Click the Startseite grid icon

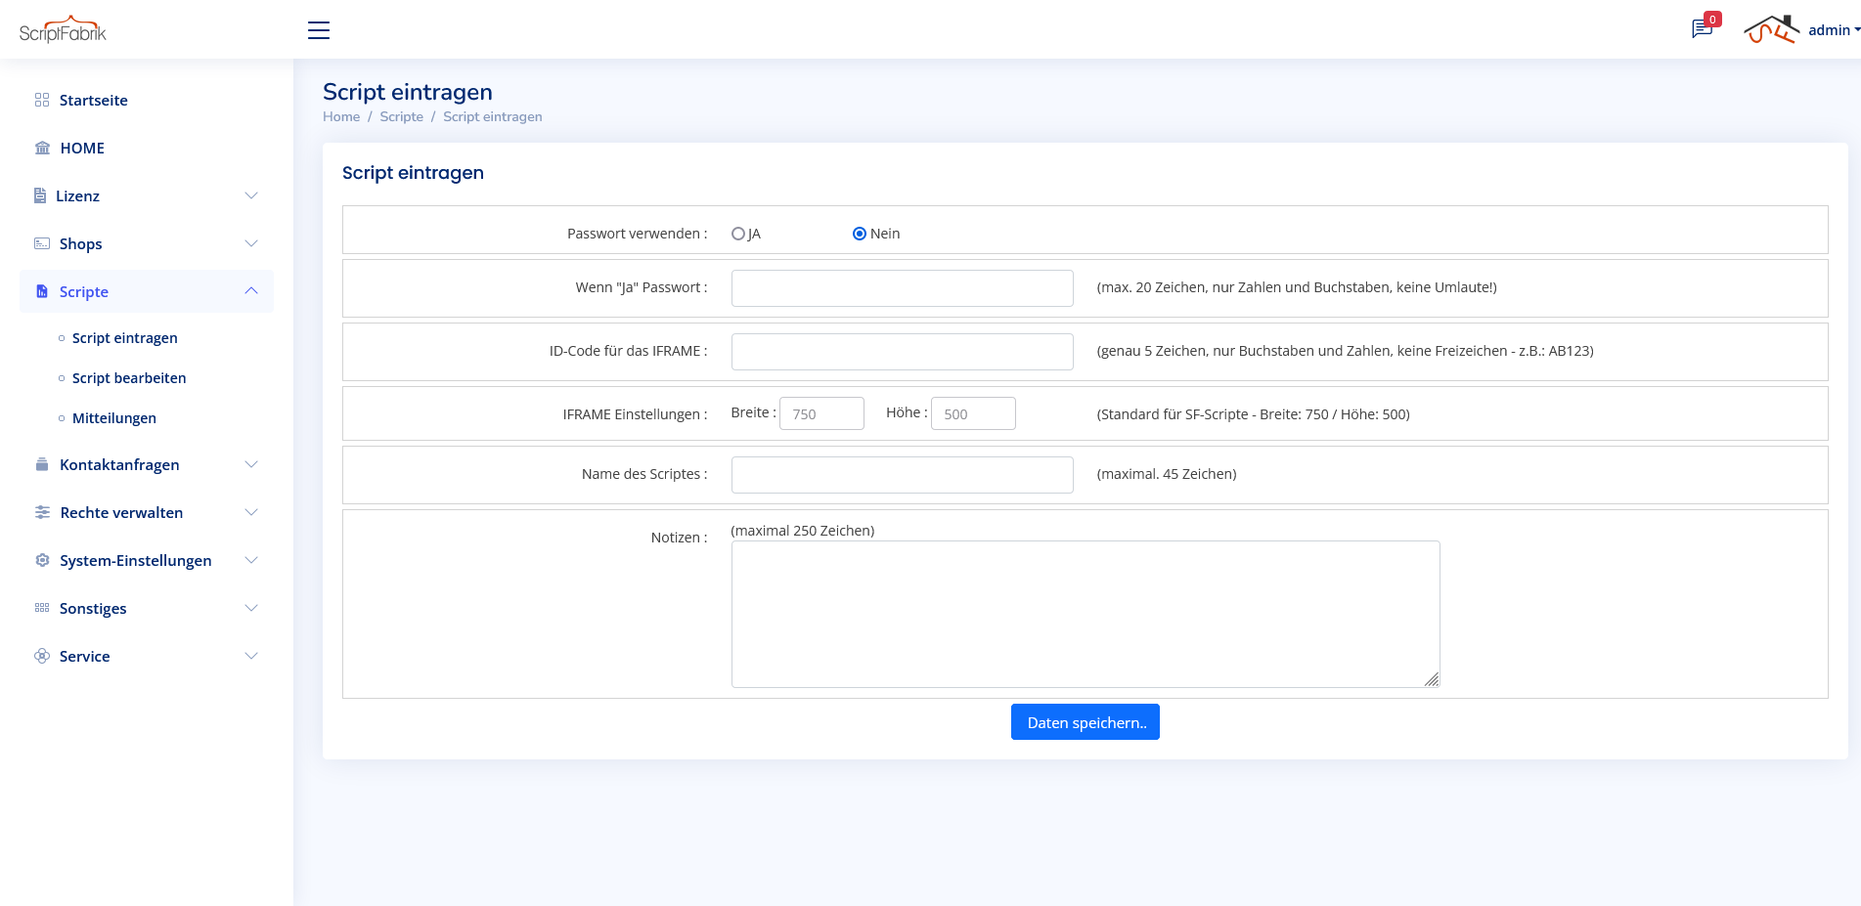click(x=42, y=100)
